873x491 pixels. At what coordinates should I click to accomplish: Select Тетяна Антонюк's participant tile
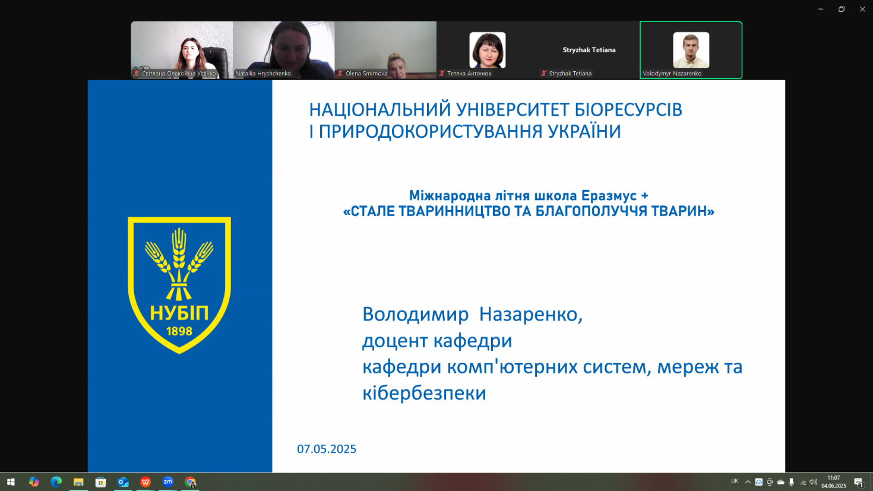(487, 50)
